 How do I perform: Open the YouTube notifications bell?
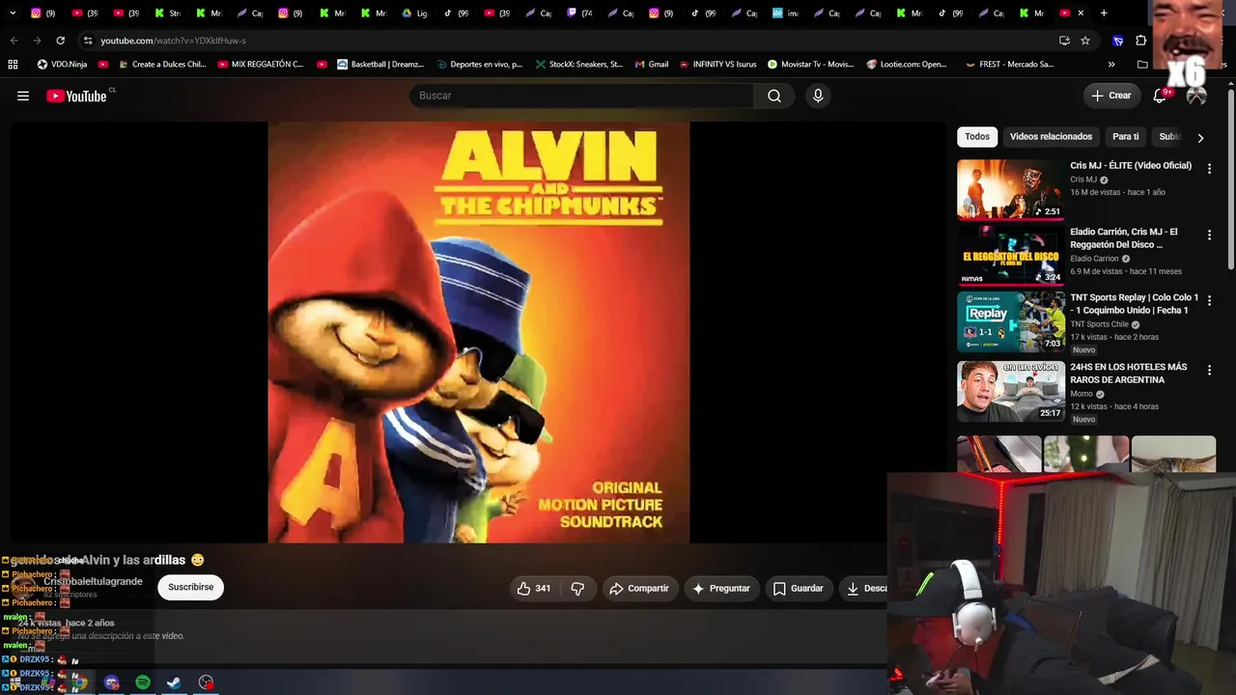point(1160,96)
